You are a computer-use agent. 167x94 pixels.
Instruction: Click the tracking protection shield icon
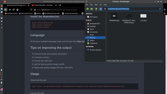tap(31, 10)
